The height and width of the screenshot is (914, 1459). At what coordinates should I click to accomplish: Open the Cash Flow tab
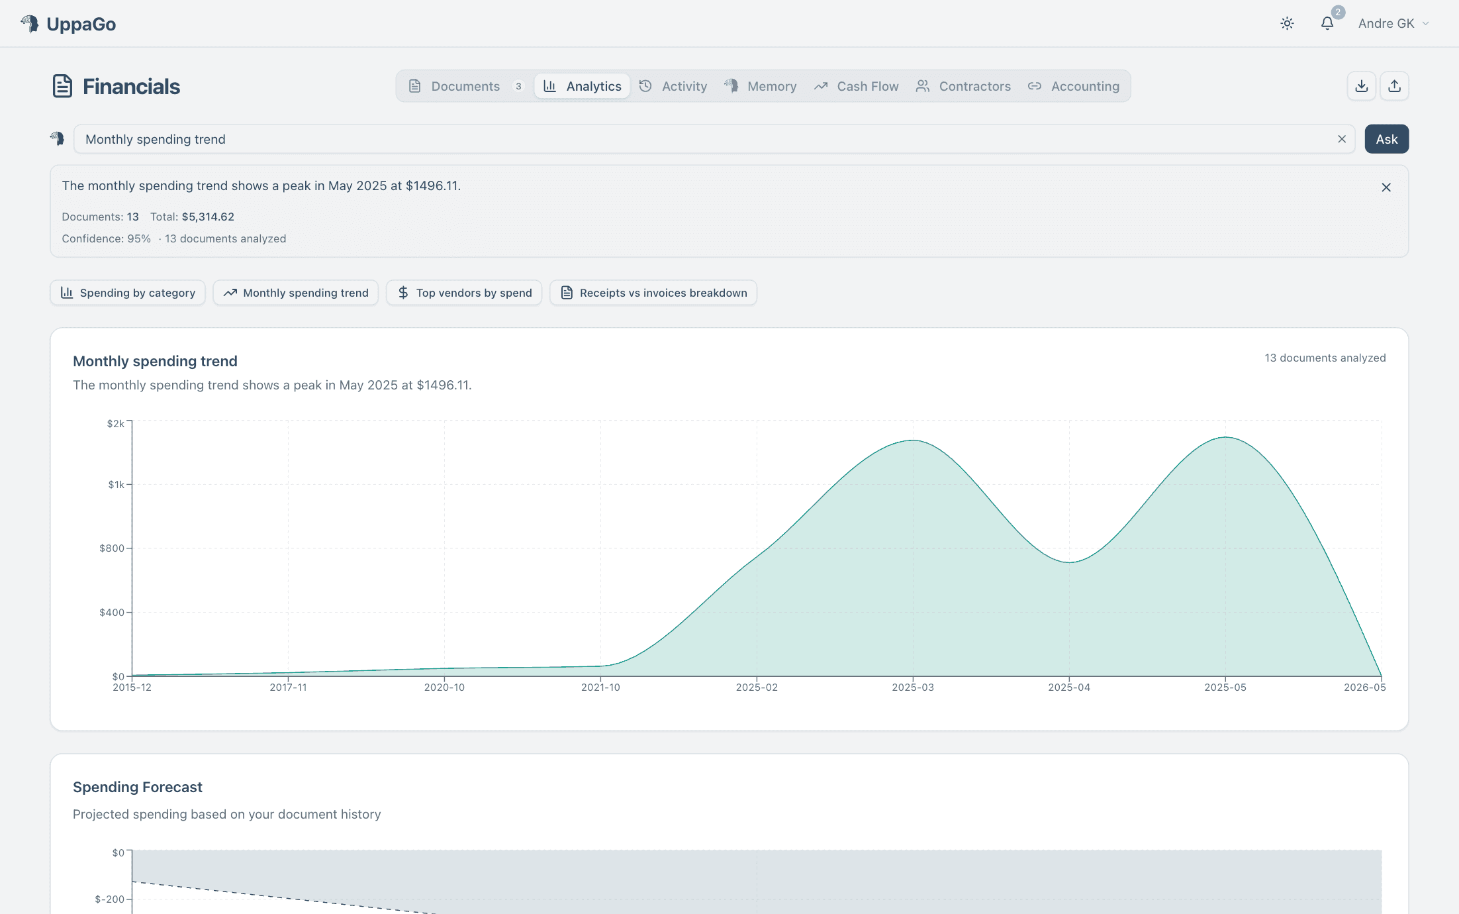(857, 86)
